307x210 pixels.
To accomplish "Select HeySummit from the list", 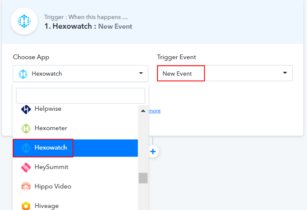I will 75,167.
